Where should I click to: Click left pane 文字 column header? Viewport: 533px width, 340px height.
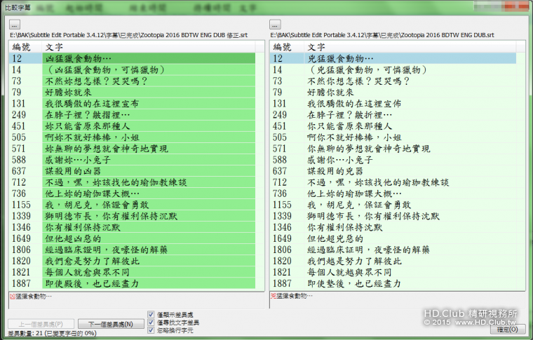click(149, 47)
